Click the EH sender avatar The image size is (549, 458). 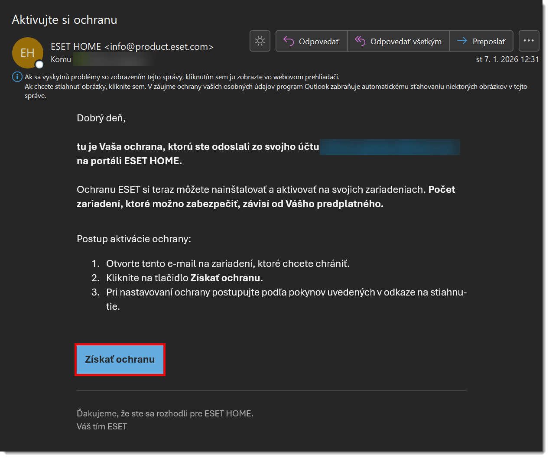coord(27,53)
